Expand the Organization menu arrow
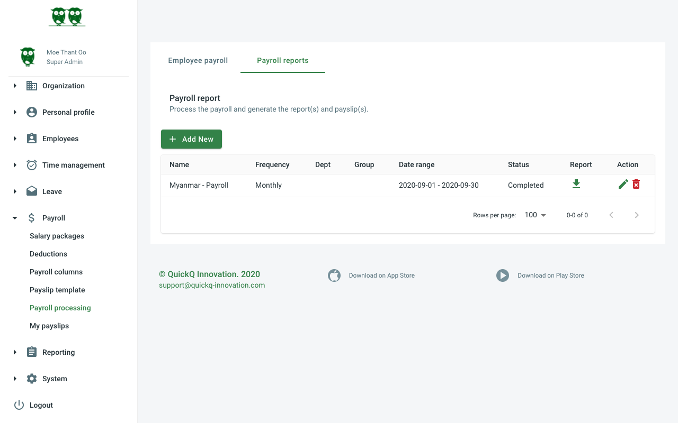This screenshot has height=423, width=678. click(15, 86)
